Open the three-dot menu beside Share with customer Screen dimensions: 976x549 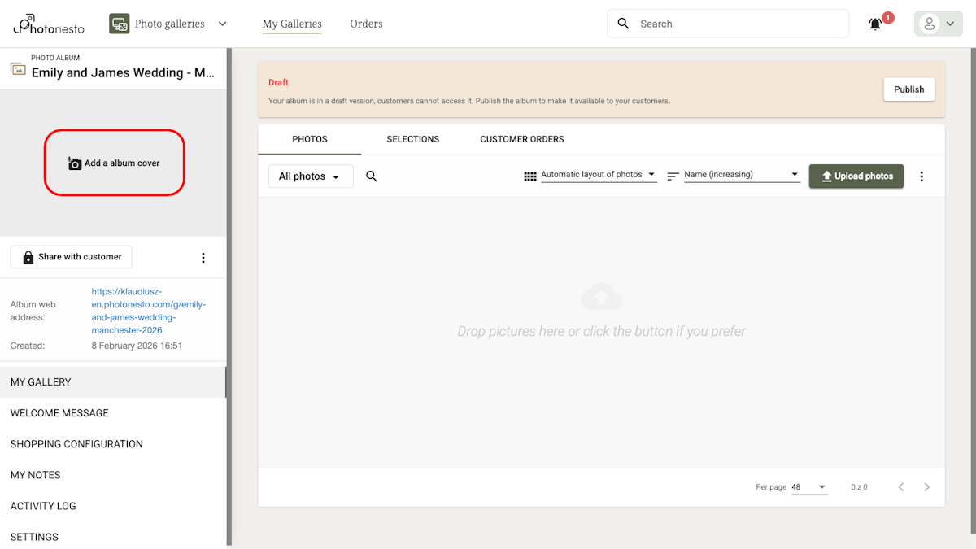[203, 258]
